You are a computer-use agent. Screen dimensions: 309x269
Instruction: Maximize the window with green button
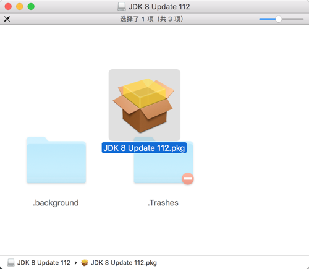coord(31,6)
